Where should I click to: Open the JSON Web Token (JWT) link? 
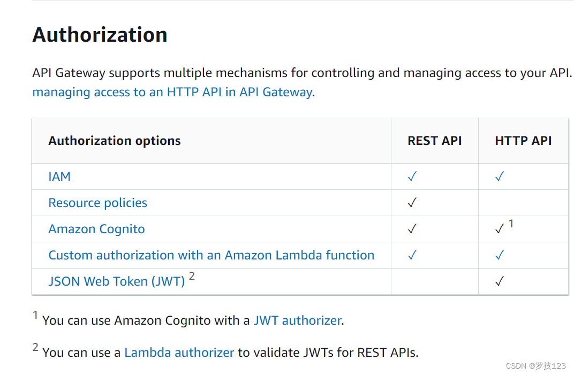point(116,281)
